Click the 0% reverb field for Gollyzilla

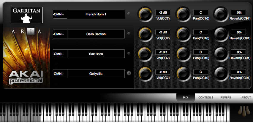(238, 72)
